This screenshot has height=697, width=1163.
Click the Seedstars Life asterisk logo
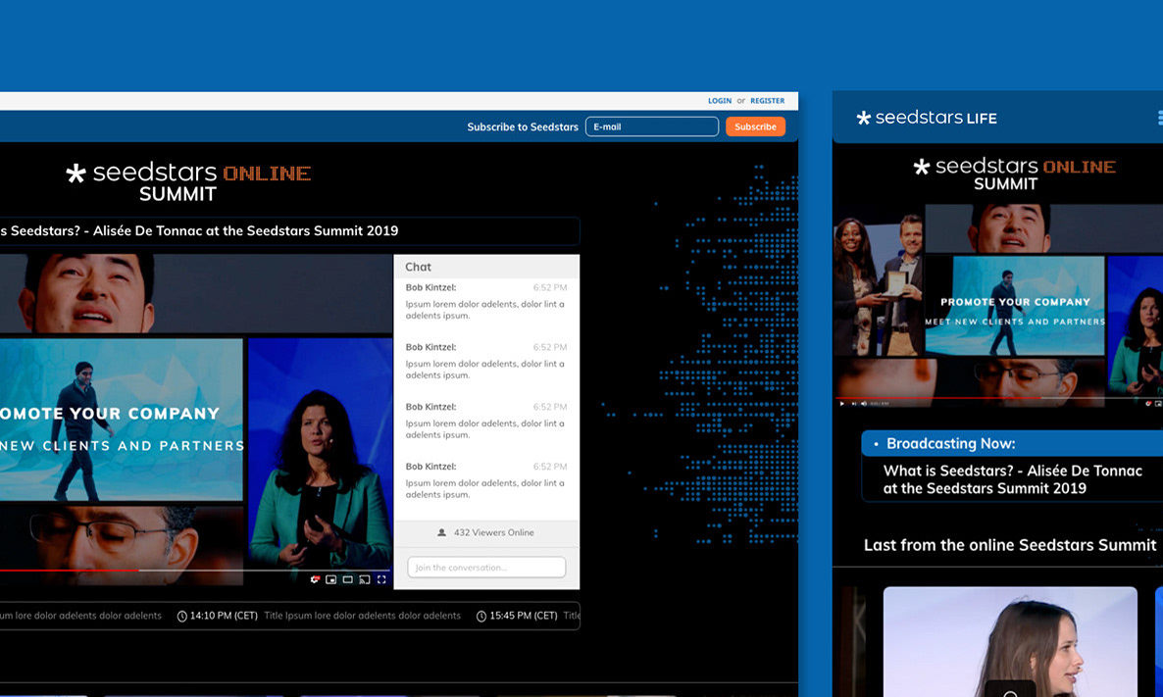point(863,118)
